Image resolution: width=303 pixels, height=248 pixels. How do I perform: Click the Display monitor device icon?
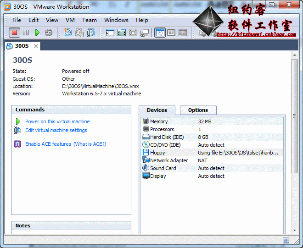tap(146, 176)
